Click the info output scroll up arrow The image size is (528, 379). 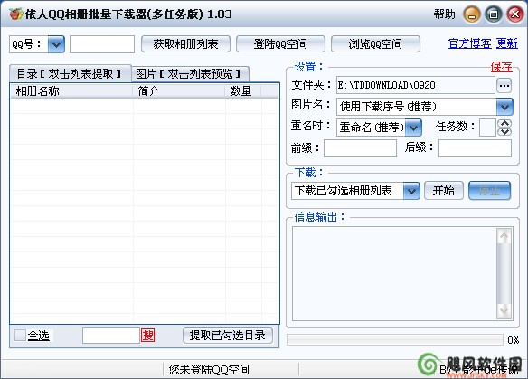pos(504,236)
